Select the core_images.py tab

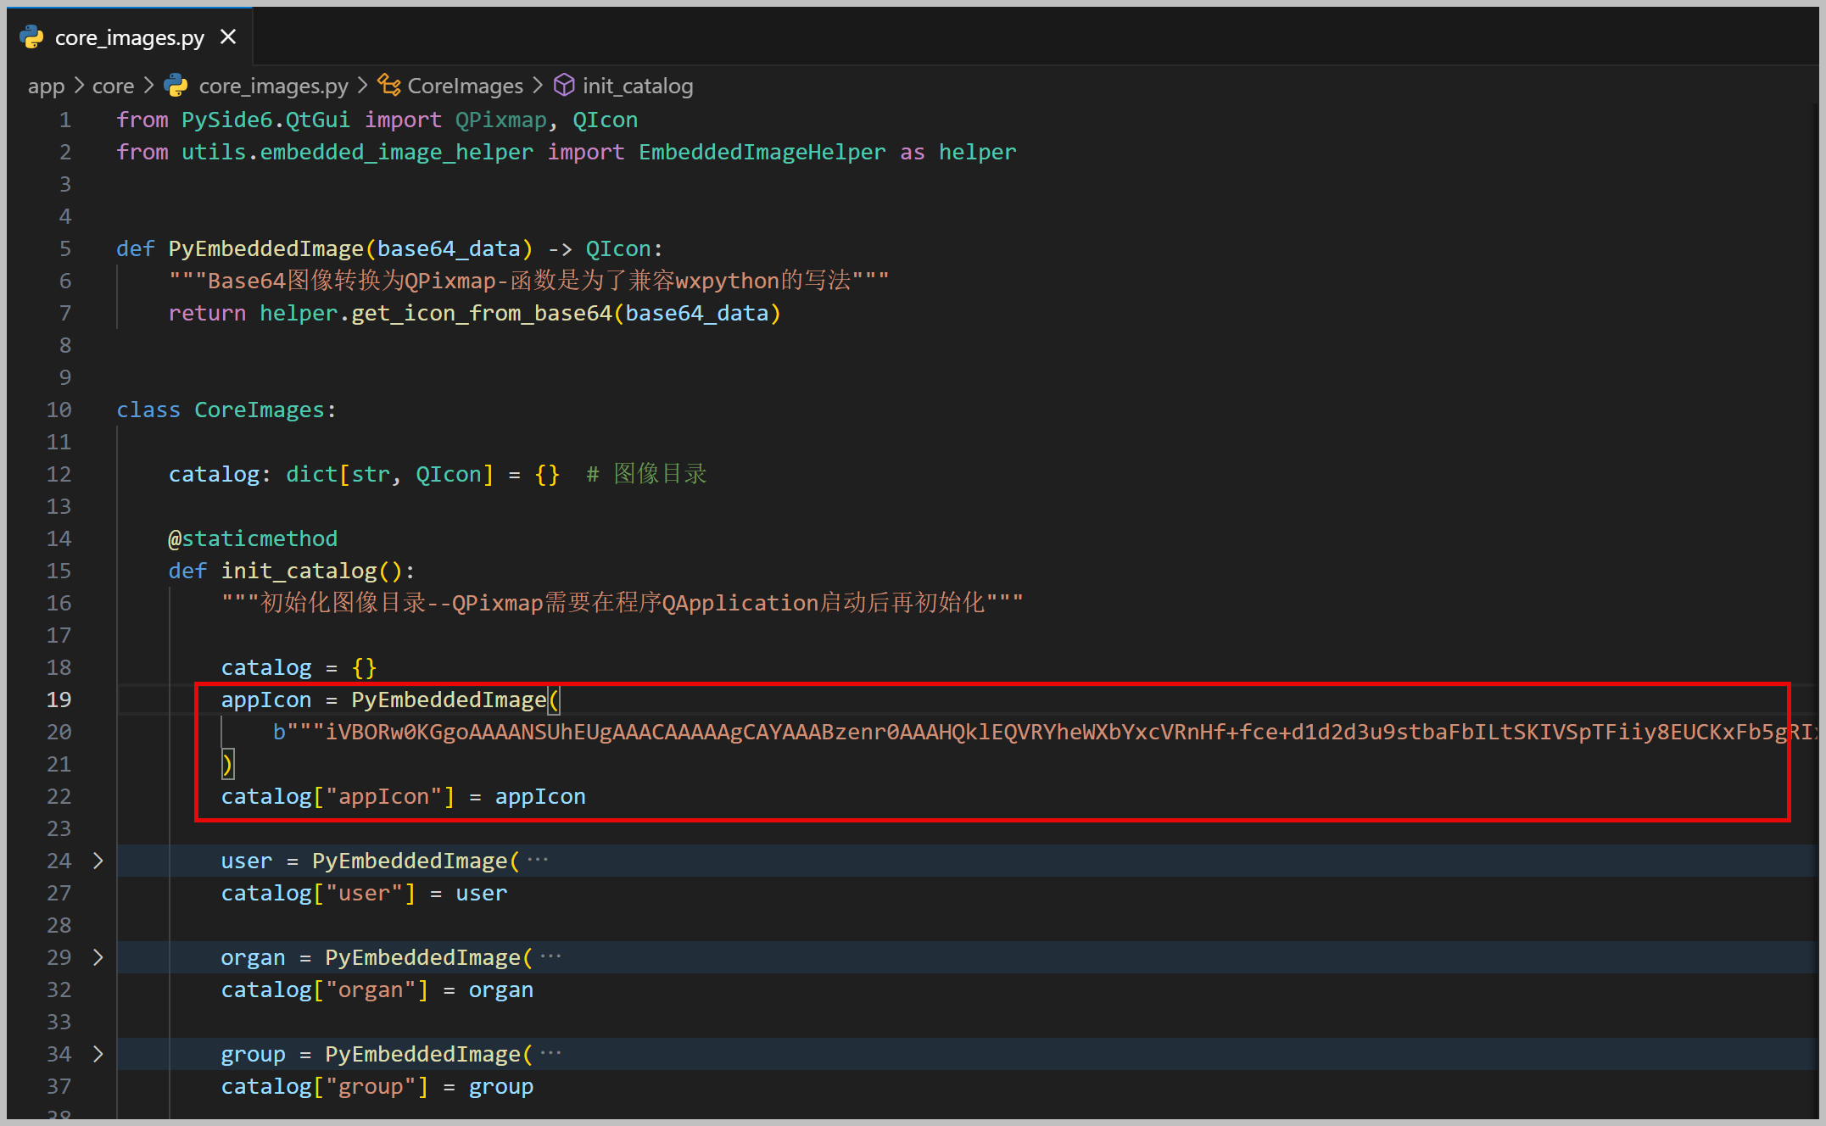point(129,38)
